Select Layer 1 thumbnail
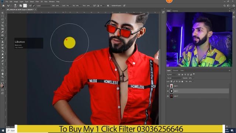 (x=171, y=86)
